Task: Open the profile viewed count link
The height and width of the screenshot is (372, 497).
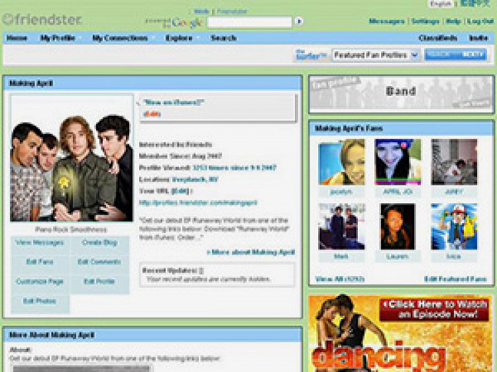Action: [x=235, y=167]
